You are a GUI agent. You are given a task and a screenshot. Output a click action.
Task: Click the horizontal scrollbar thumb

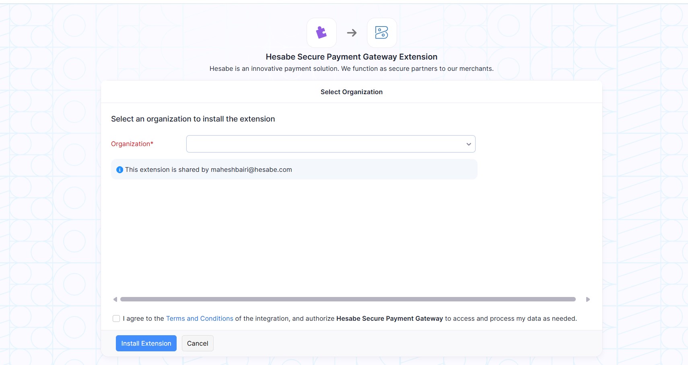coord(348,299)
